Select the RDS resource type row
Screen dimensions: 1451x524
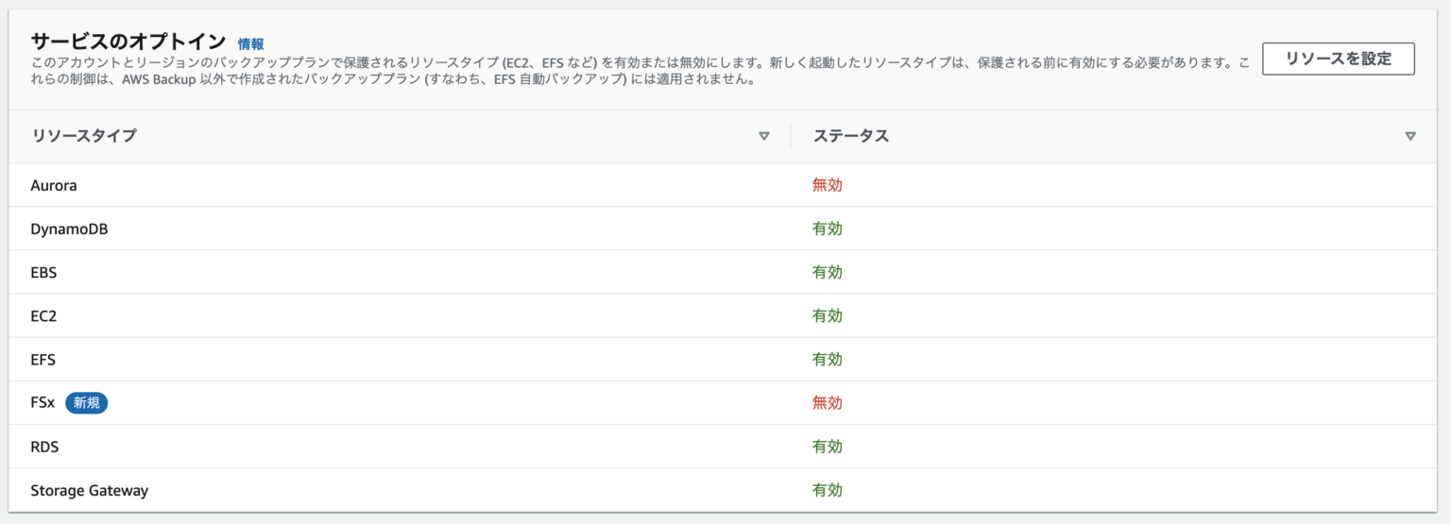pyautogui.click(x=44, y=447)
